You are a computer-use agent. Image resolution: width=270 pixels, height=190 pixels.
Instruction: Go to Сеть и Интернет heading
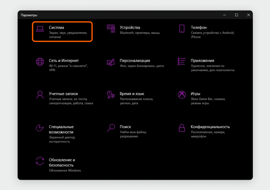(x=64, y=61)
